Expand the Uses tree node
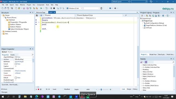This screenshot has width=176, height=99. [x=2, y=34]
